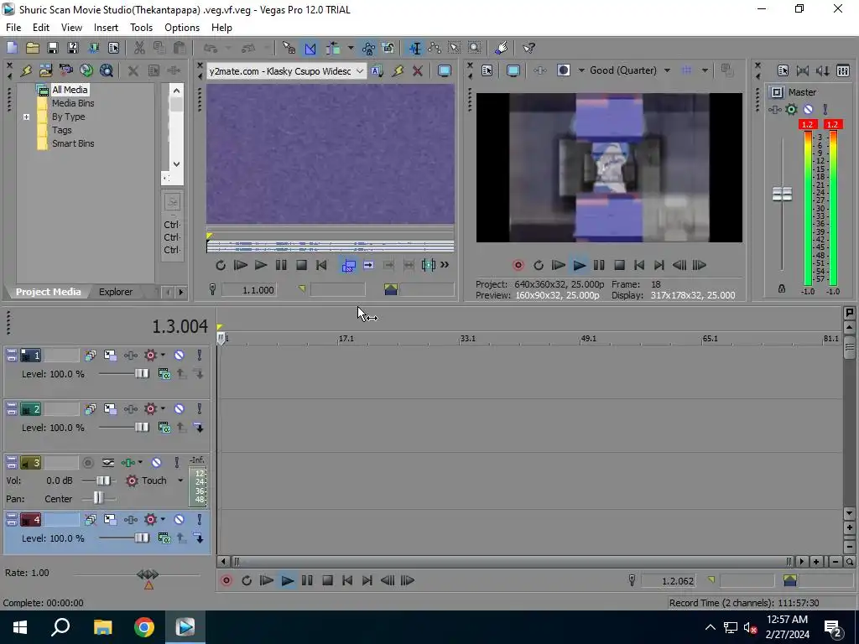This screenshot has width=859, height=644.
Task: Mute video track 1
Action: tap(180, 356)
